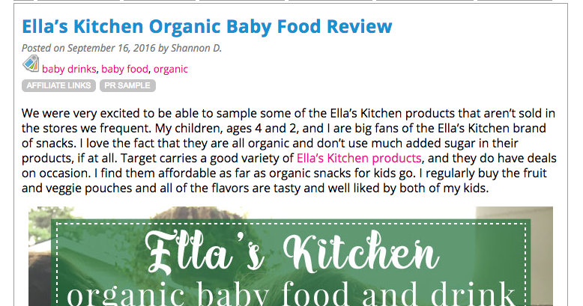Open the green Ella's Kitchen banner image
583x306 pixels.
291,256
